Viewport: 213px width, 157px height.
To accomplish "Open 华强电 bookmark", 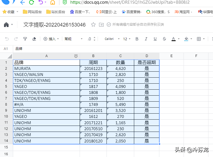I will click(x=205, y=12).
